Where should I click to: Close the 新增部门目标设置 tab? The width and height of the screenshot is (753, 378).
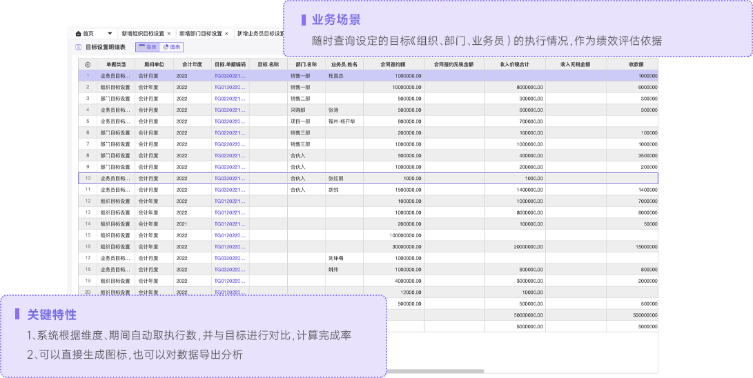(x=227, y=33)
